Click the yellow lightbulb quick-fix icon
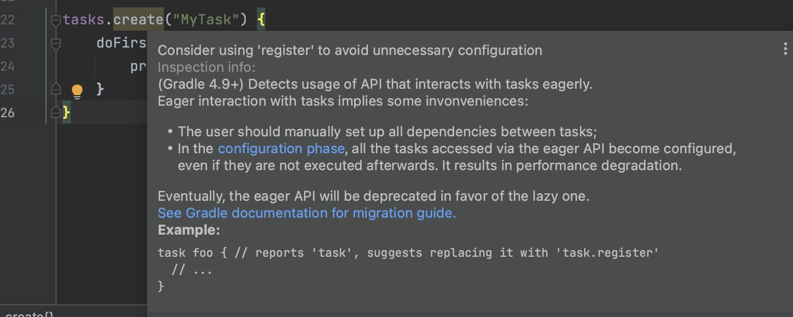This screenshot has height=317, width=793. (77, 91)
